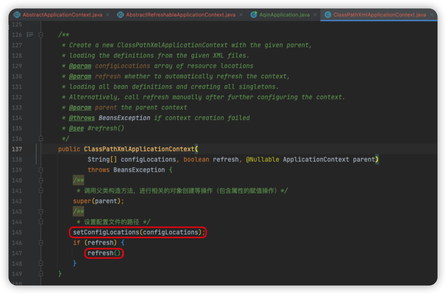This screenshot has width=446, height=294.
Task: Click refresh() call on line 147
Action: (x=104, y=253)
